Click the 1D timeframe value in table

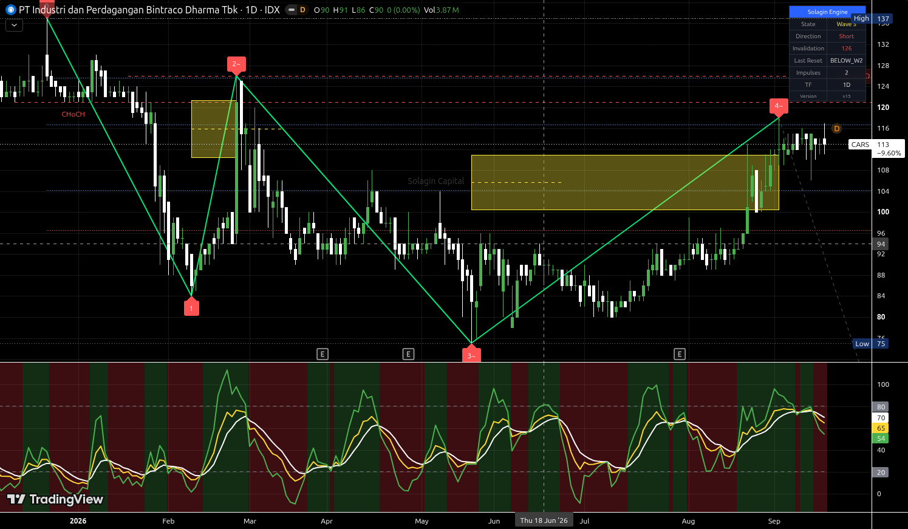(x=847, y=85)
